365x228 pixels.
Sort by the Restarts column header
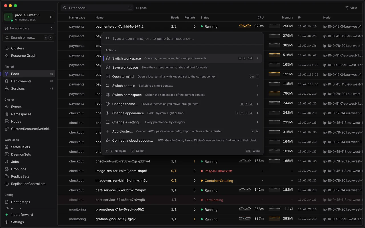click(190, 17)
